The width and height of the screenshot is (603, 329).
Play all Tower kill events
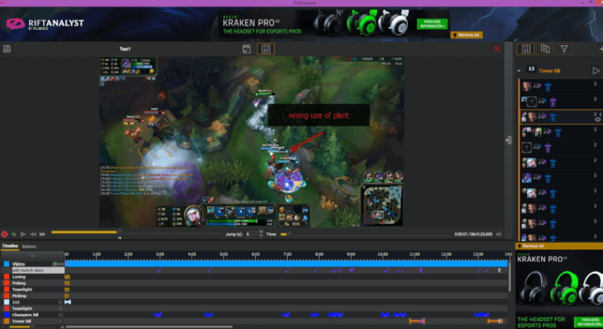[x=596, y=71]
